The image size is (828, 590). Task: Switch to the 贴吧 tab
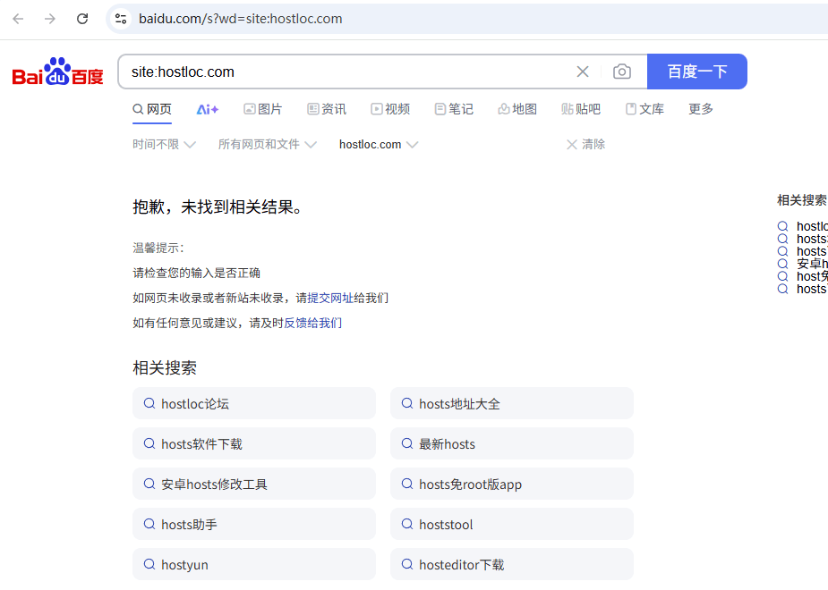point(581,109)
